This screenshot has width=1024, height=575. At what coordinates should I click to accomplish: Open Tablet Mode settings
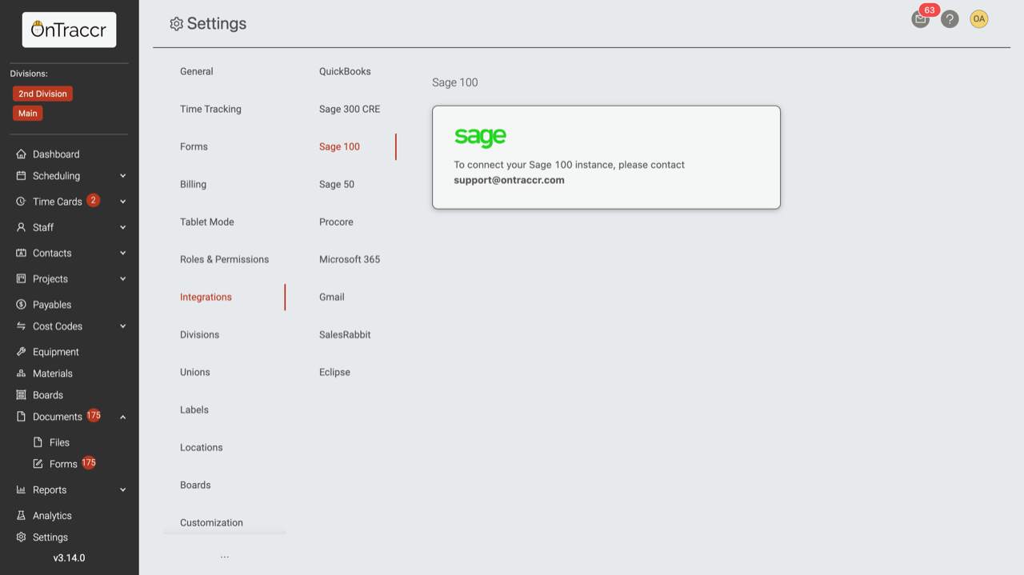click(x=207, y=222)
